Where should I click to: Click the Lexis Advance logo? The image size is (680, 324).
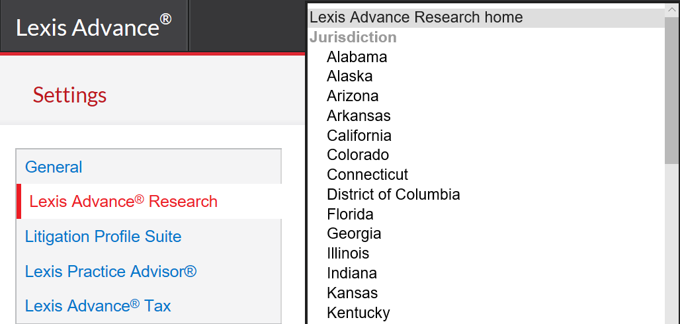pyautogui.click(x=94, y=27)
